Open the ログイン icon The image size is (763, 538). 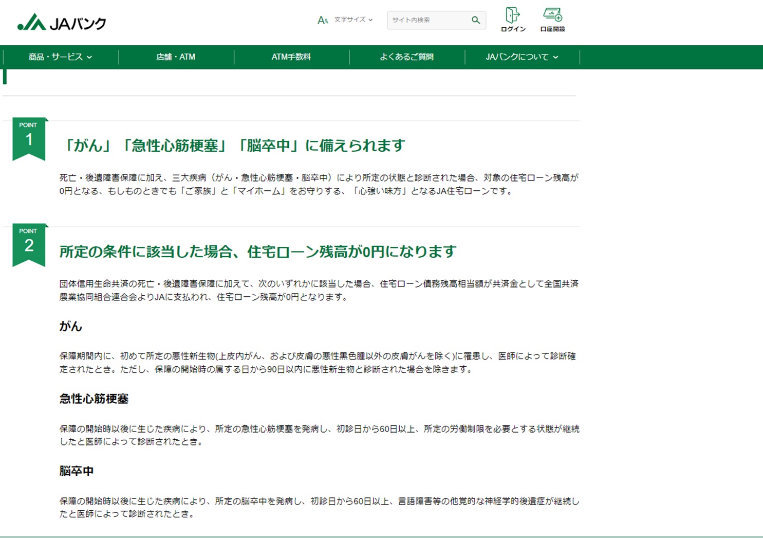coord(513,20)
